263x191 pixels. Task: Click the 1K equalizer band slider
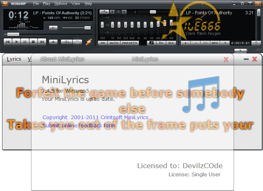click(138, 25)
